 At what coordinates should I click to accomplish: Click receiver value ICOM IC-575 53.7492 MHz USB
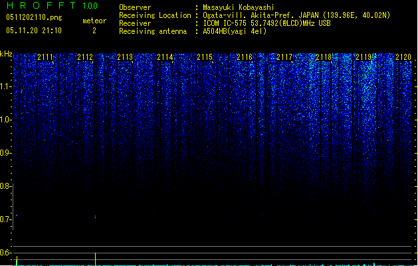(x=266, y=23)
